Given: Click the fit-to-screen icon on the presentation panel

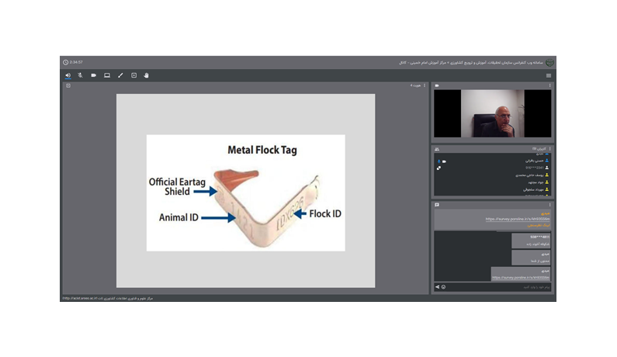Looking at the screenshot, I should pyautogui.click(x=68, y=85).
